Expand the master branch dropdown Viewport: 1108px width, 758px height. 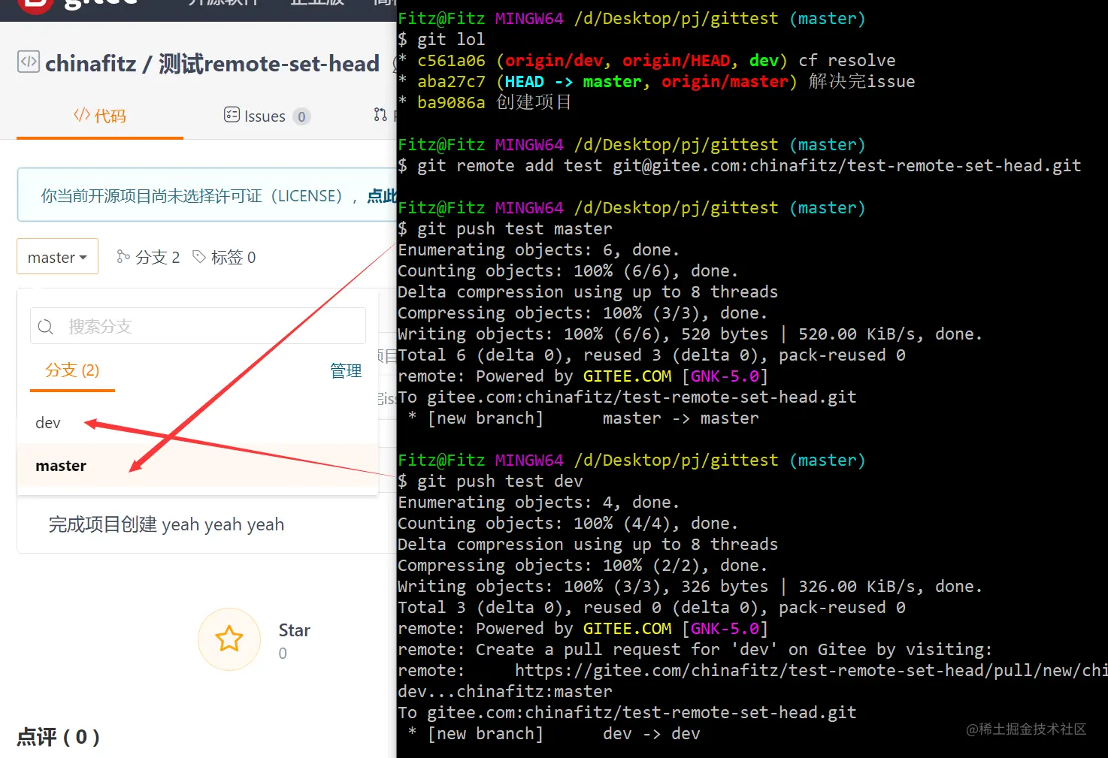pyautogui.click(x=57, y=257)
